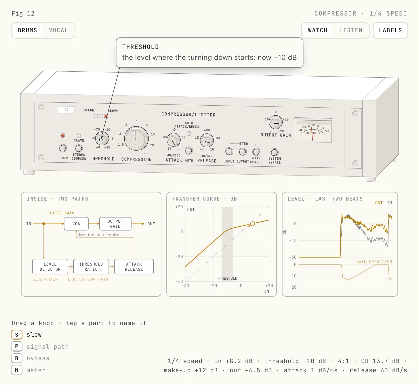
Task: Click the AUTO ATTACK/RELEASE indicator light
Action: [x=189, y=134]
